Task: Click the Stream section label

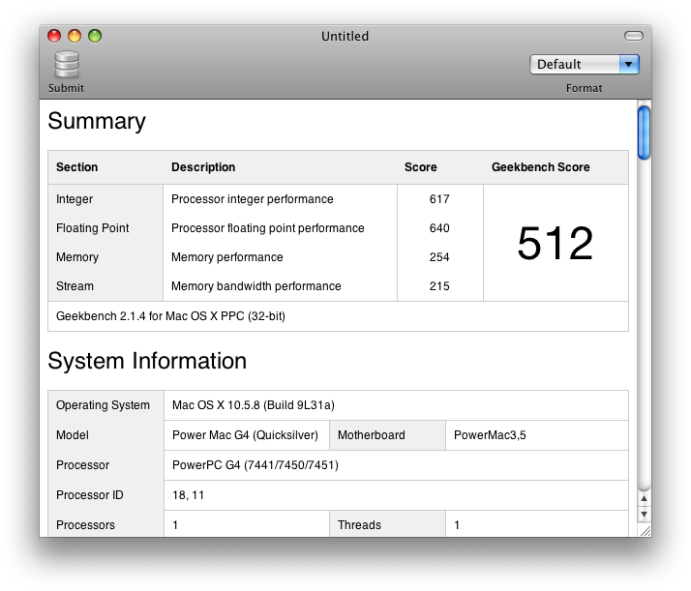Action: [x=75, y=286]
